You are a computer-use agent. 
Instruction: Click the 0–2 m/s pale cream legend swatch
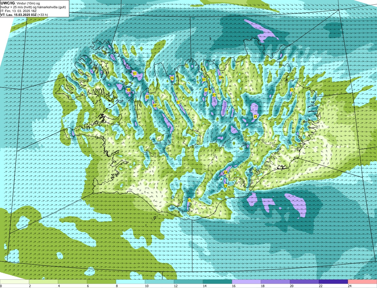[x=14, y=282]
